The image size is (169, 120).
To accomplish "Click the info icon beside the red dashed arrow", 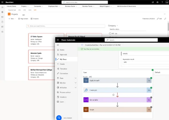I will [113, 95].
